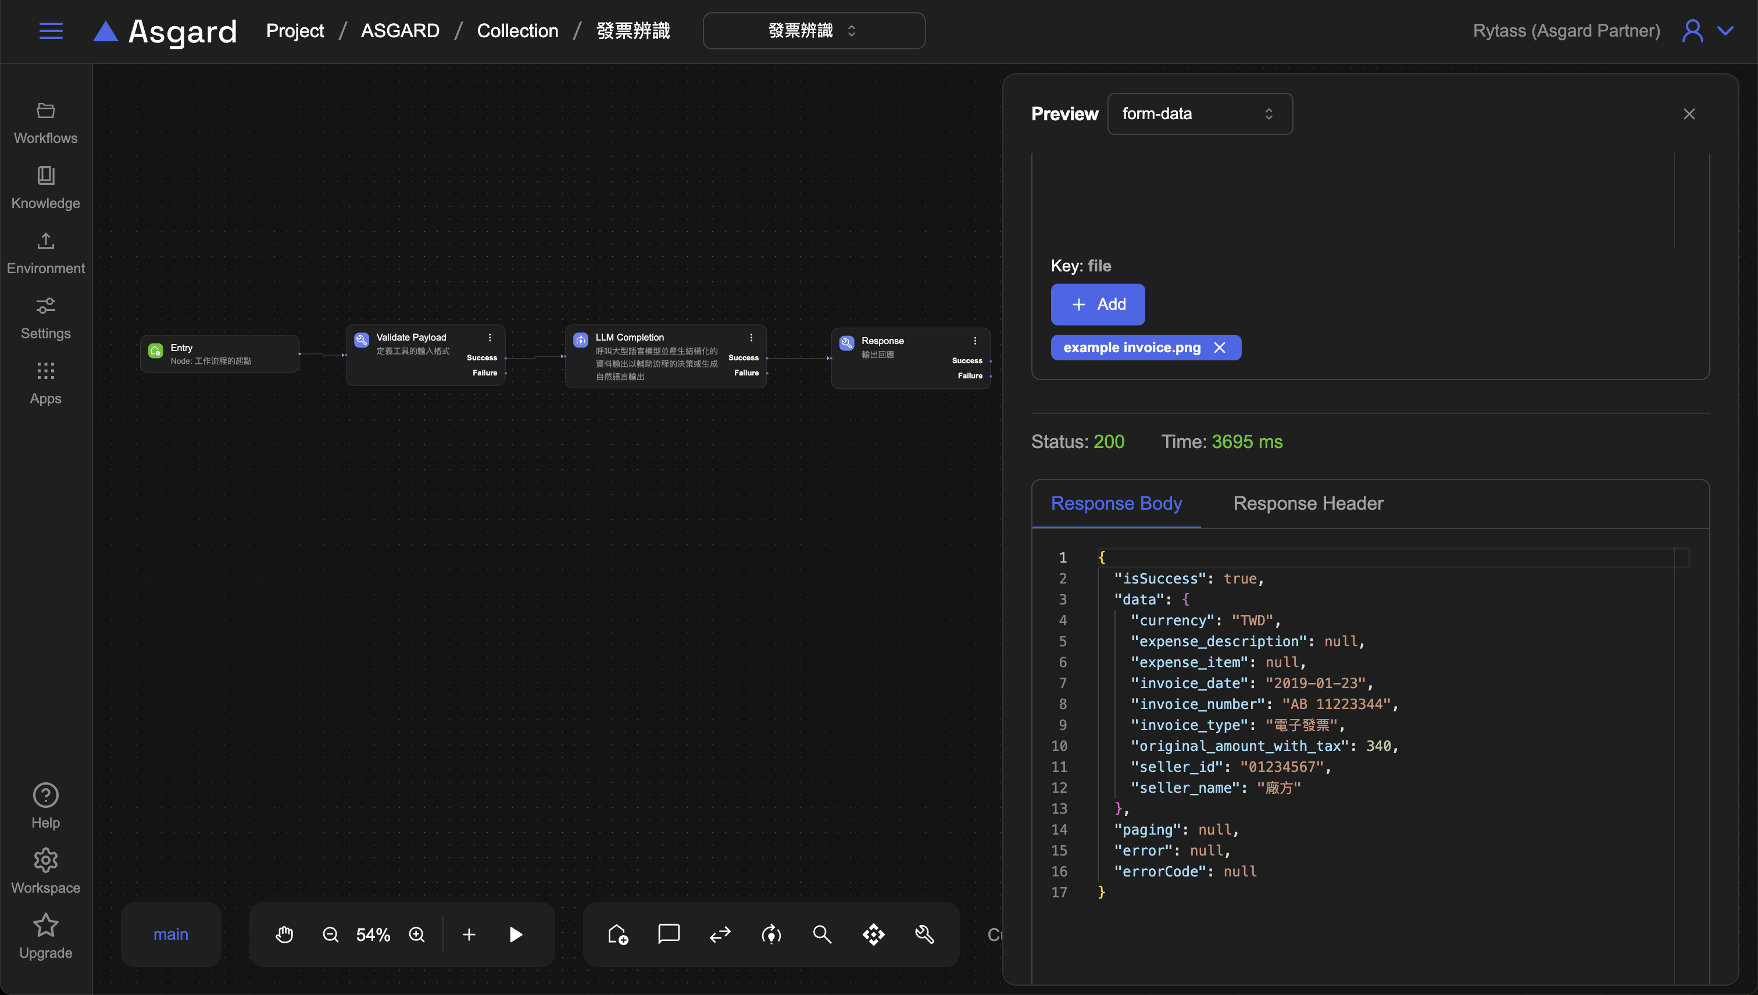Click the search magnifier icon in toolbar
The height and width of the screenshot is (995, 1758).
tap(822, 934)
